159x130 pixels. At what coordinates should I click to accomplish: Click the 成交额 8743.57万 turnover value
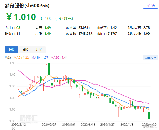80,34
